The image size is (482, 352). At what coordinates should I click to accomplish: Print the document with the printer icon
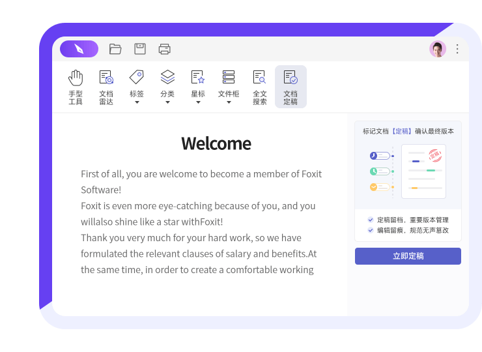tap(164, 49)
